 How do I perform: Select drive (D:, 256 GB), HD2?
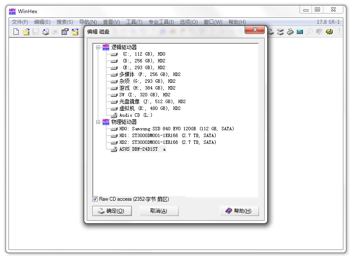[x=144, y=61]
